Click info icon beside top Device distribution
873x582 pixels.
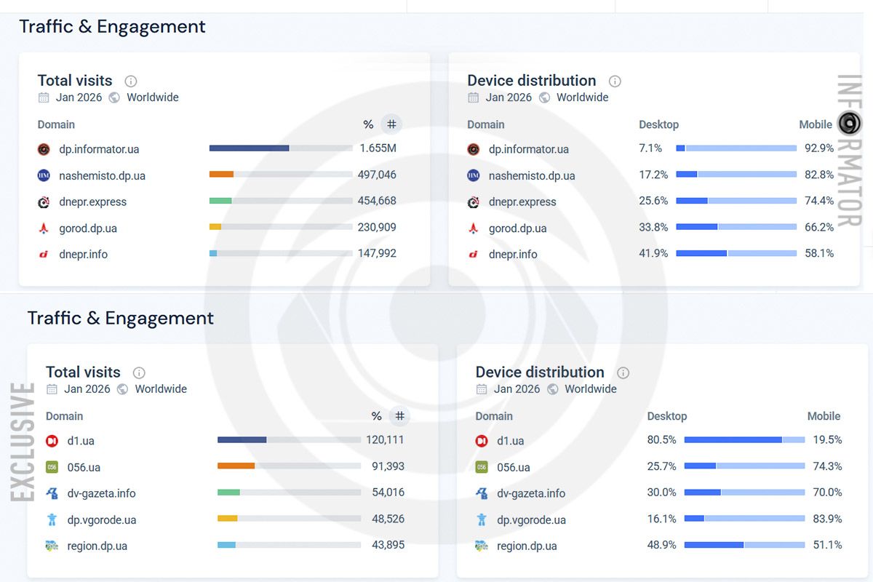[x=615, y=81]
